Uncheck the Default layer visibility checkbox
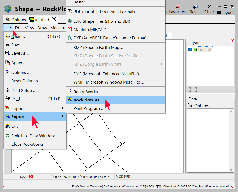The width and height of the screenshot is (238, 192). coord(190,50)
